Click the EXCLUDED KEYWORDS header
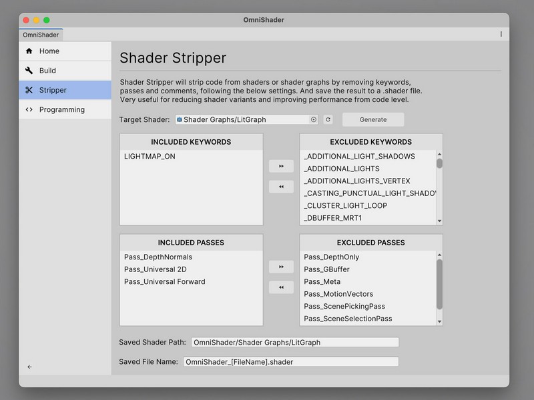This screenshot has height=400, width=534. coord(371,142)
